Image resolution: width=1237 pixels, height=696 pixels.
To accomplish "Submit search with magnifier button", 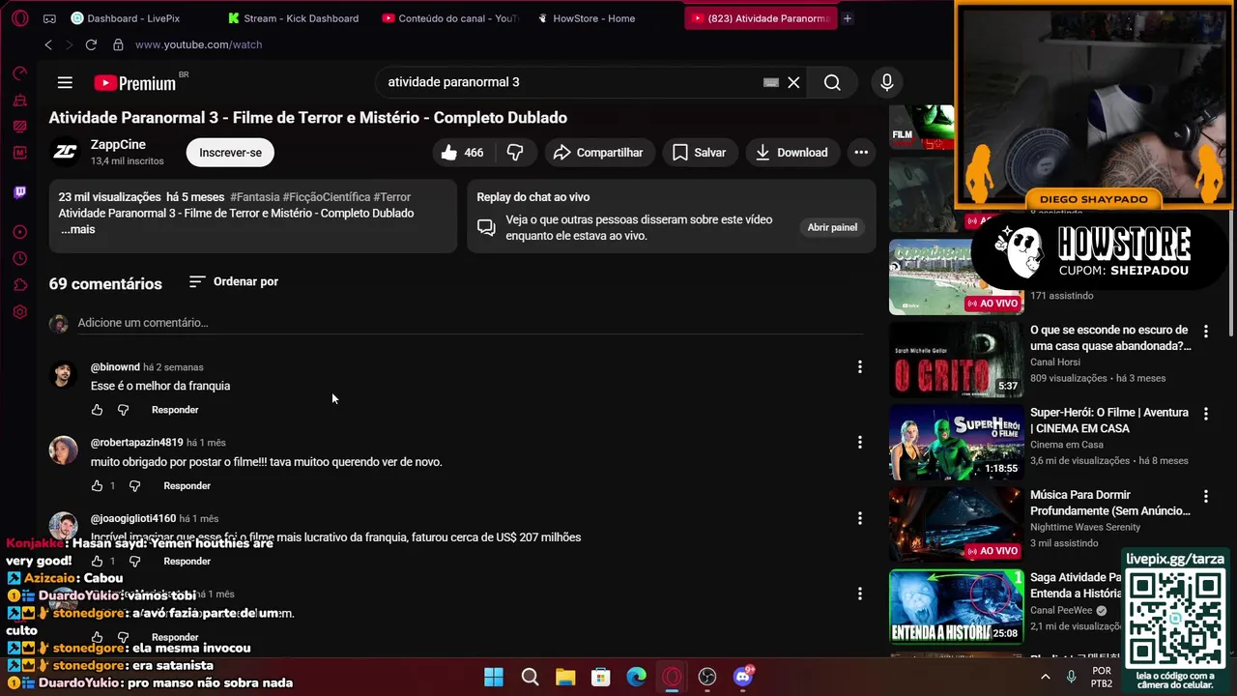I will coord(832,82).
